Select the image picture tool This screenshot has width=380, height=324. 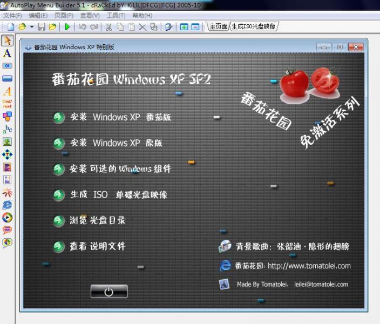tap(7, 141)
